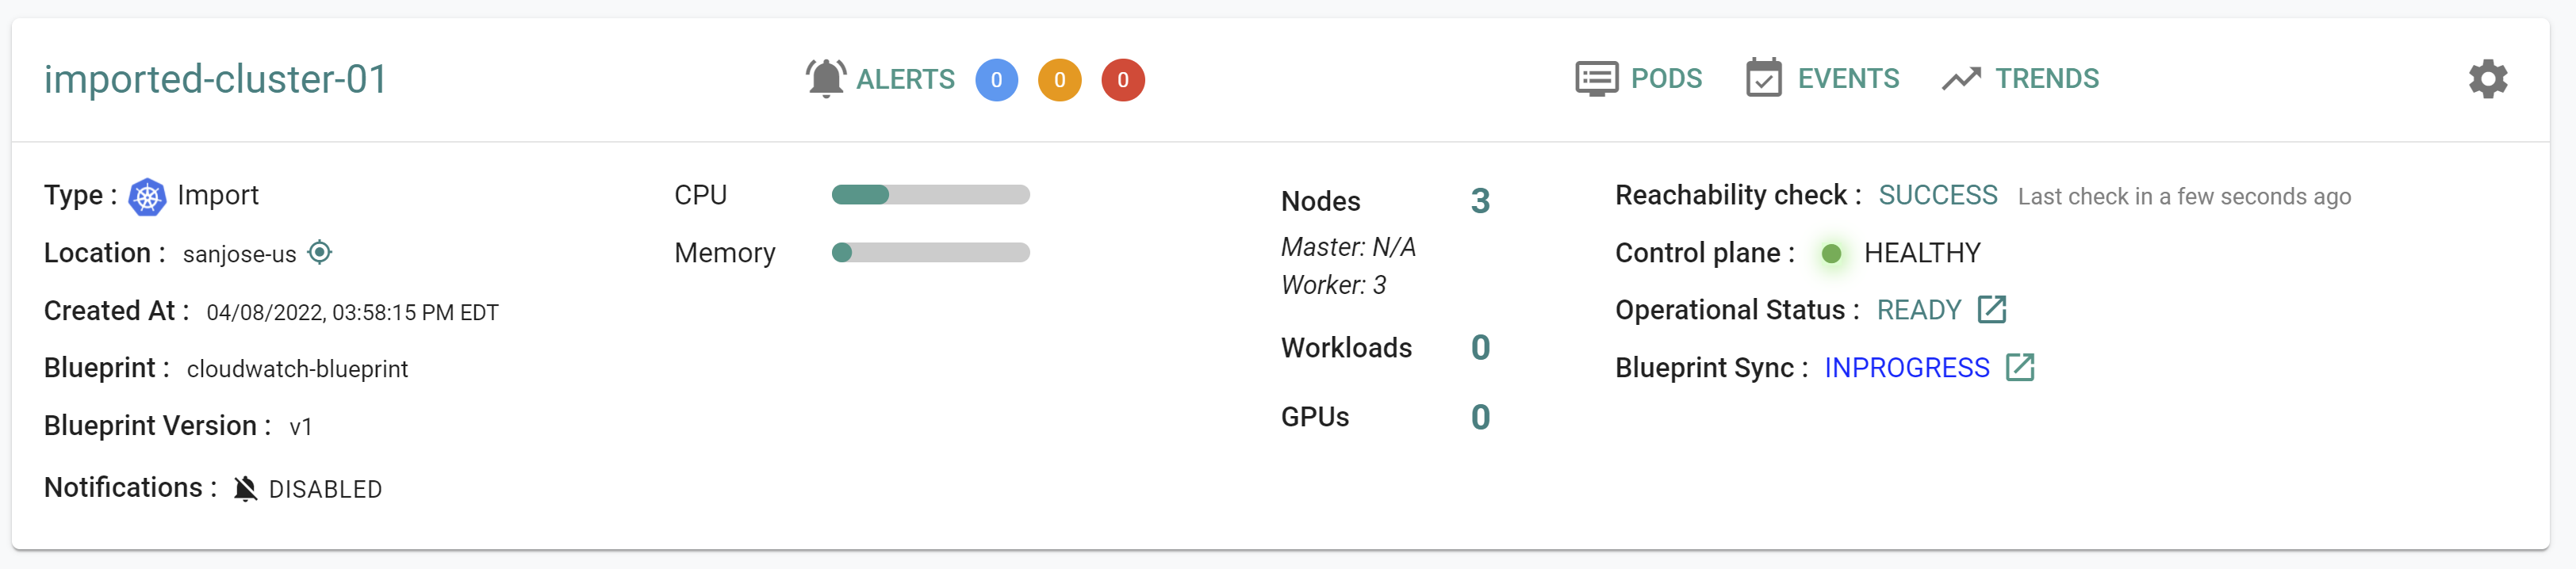Image resolution: width=2576 pixels, height=569 pixels.
Task: Click the GPUs count 0
Action: (x=1480, y=417)
